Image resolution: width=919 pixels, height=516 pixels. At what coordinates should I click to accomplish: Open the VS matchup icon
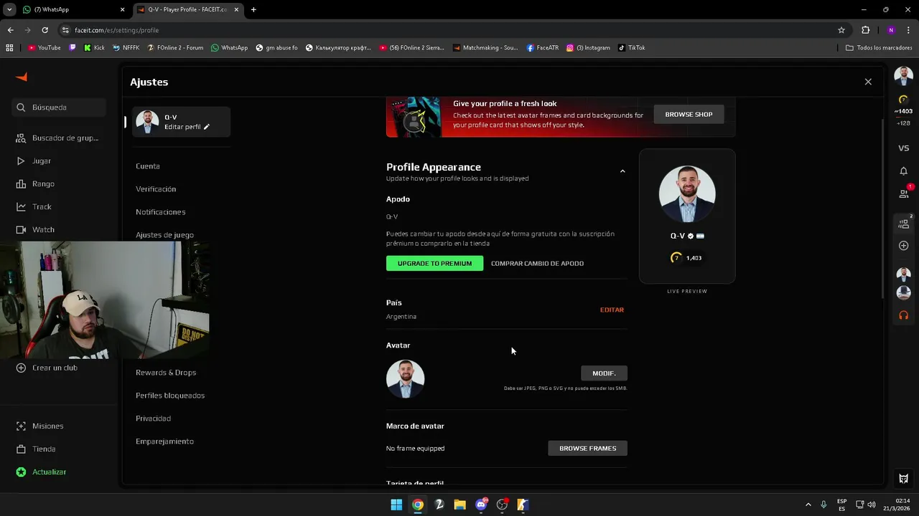(903, 148)
